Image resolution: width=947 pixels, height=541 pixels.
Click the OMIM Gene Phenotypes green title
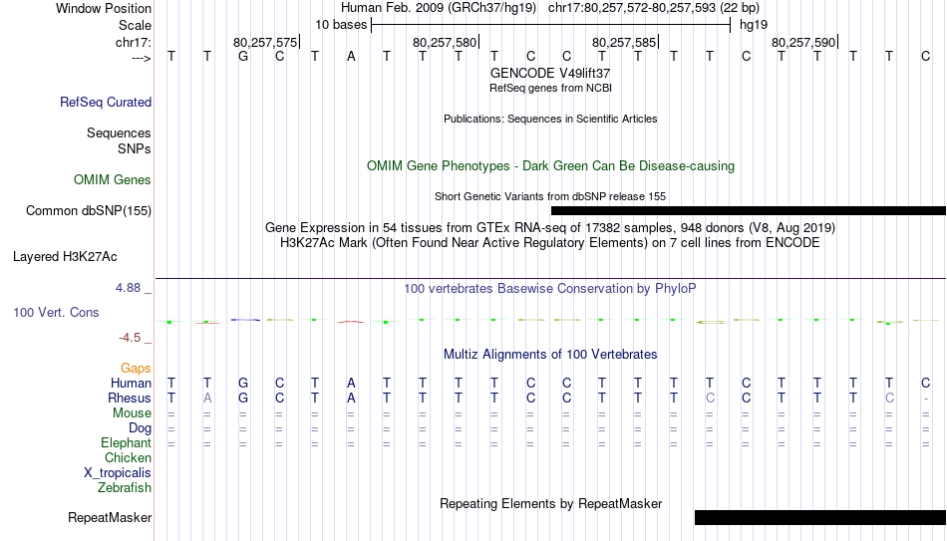pyautogui.click(x=550, y=166)
